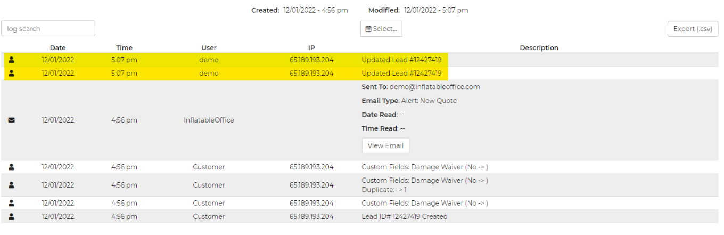Open the View Email button
Screen dimensions: 724x235
click(385, 145)
